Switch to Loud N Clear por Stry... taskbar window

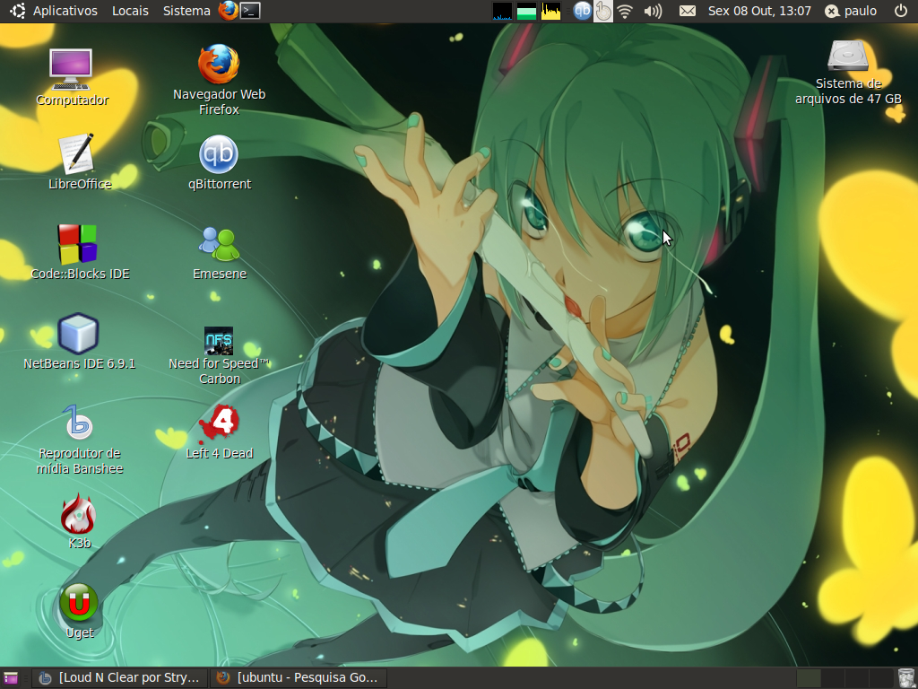[x=119, y=678]
